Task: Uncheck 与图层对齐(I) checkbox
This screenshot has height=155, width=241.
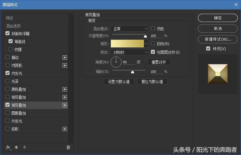Action: tap(153, 52)
